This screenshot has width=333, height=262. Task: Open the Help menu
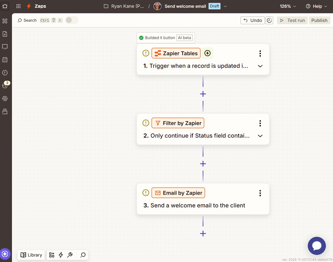[316, 6]
